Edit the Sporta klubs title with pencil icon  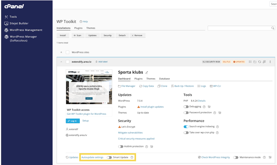point(147,72)
